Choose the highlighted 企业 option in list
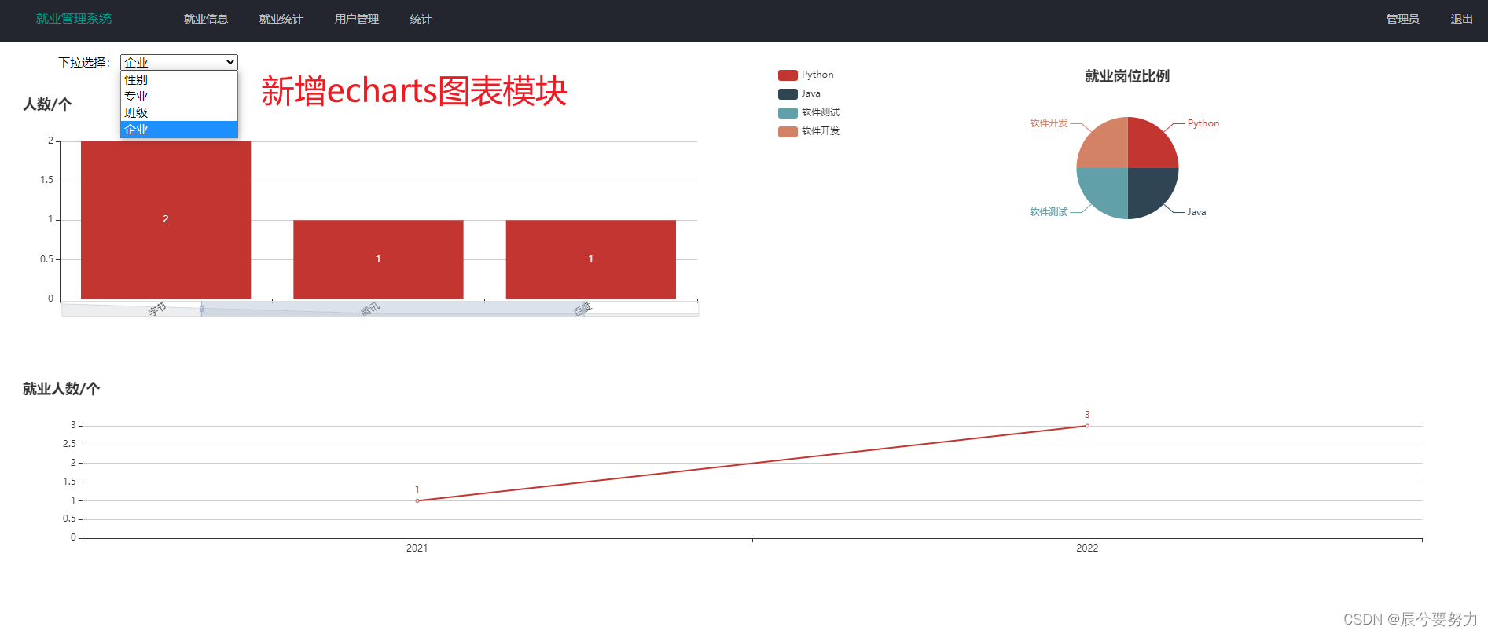Image resolution: width=1488 pixels, height=634 pixels. [x=179, y=129]
